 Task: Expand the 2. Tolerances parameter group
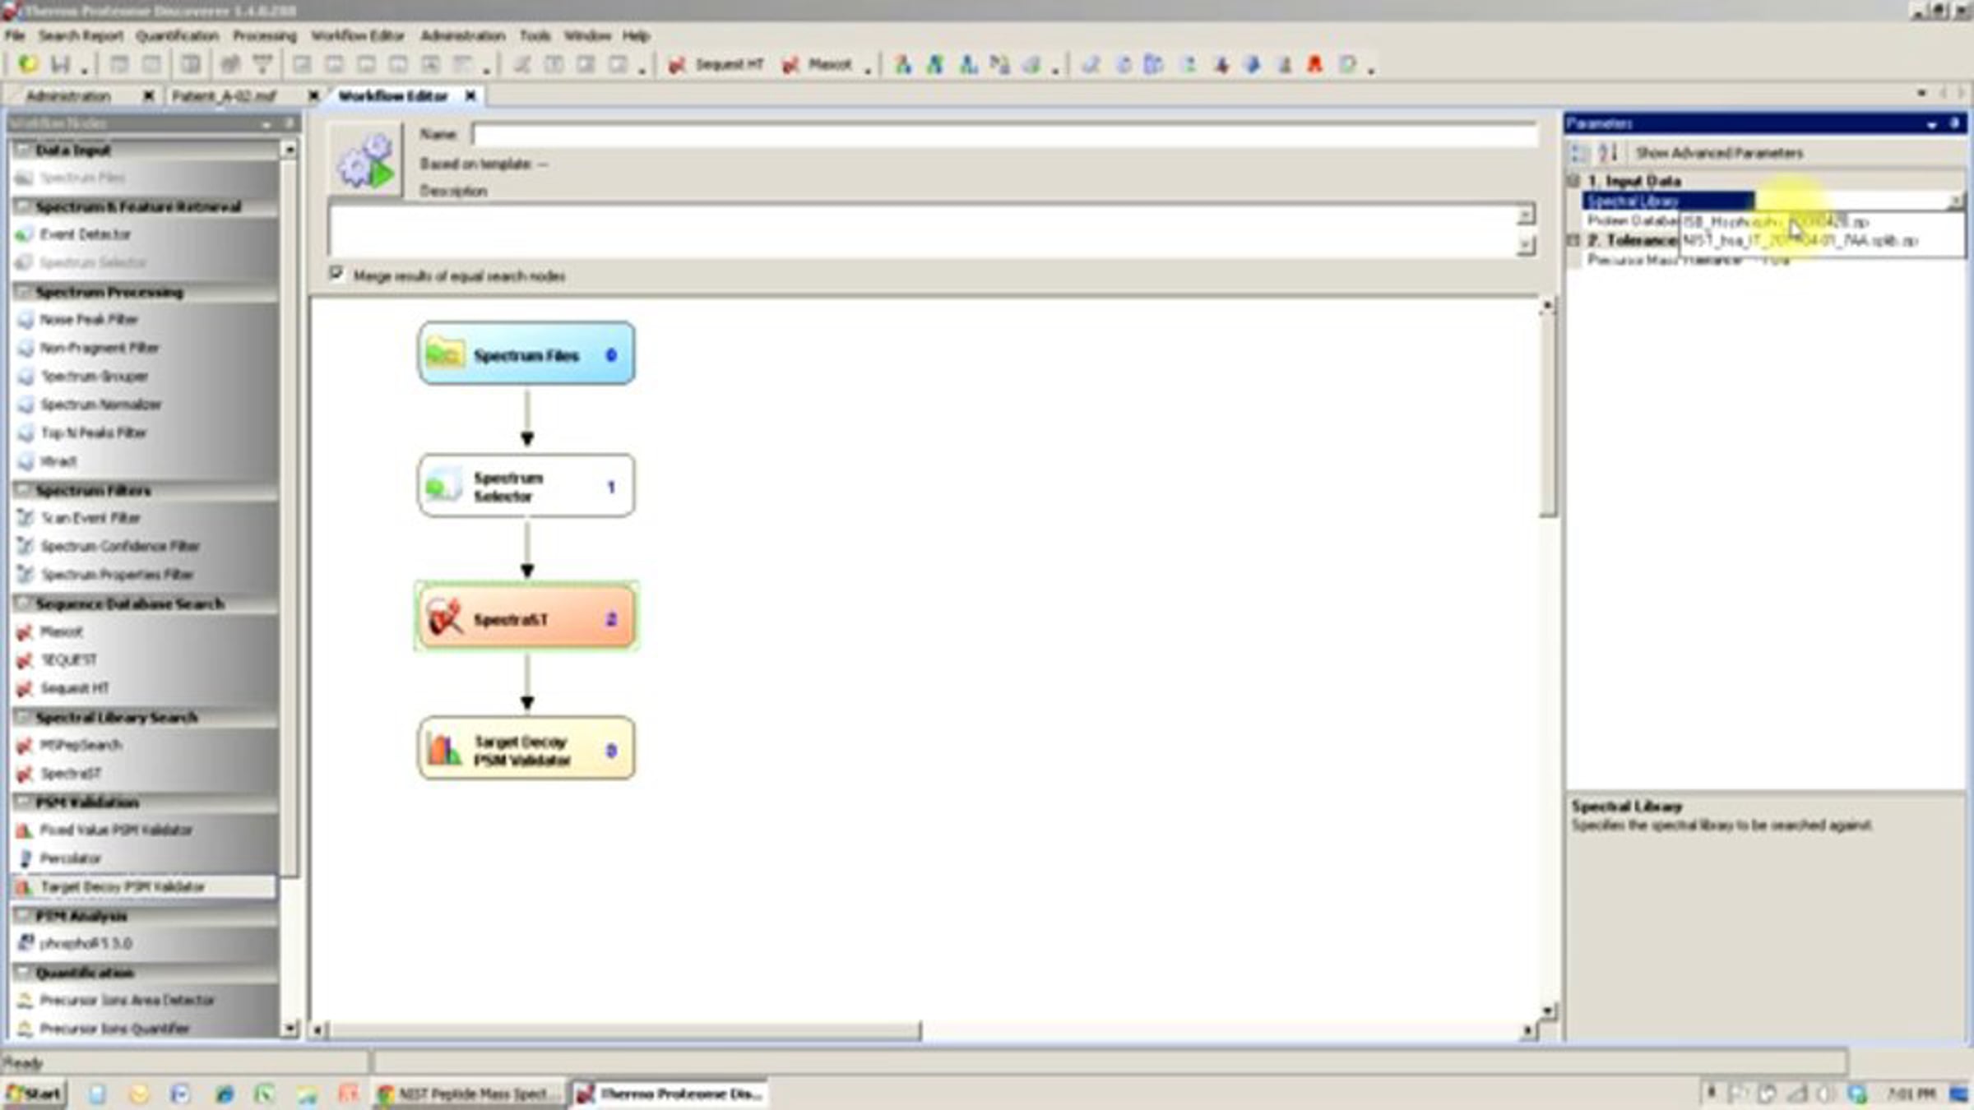[1574, 240]
